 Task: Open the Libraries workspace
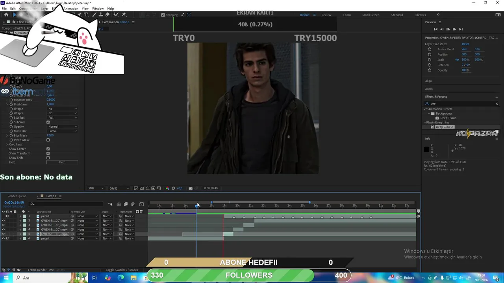(x=420, y=15)
